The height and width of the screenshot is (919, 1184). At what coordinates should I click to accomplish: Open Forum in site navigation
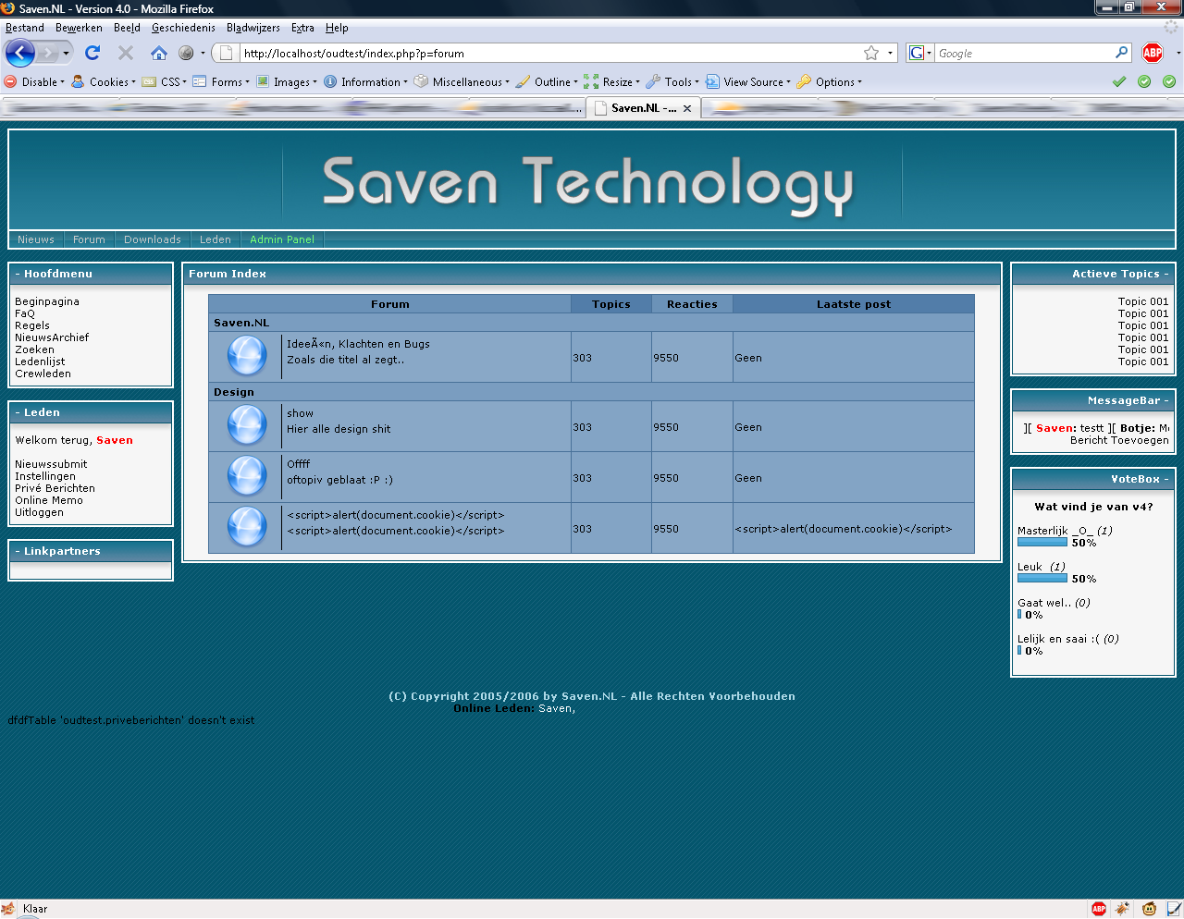89,239
